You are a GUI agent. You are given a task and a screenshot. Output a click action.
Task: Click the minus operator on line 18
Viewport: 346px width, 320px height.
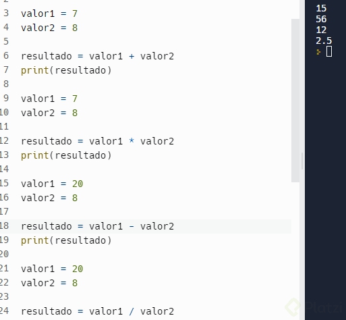(132, 226)
